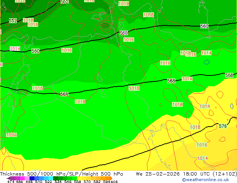Click the 568 label at the map's right edge
Screen dimensions: 237x183
(x=229, y=75)
